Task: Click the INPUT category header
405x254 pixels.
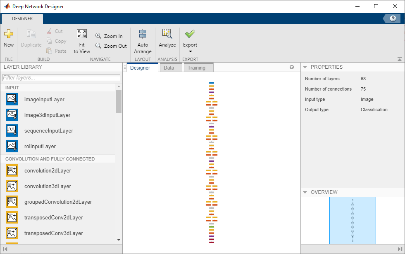Action: tap(12, 88)
